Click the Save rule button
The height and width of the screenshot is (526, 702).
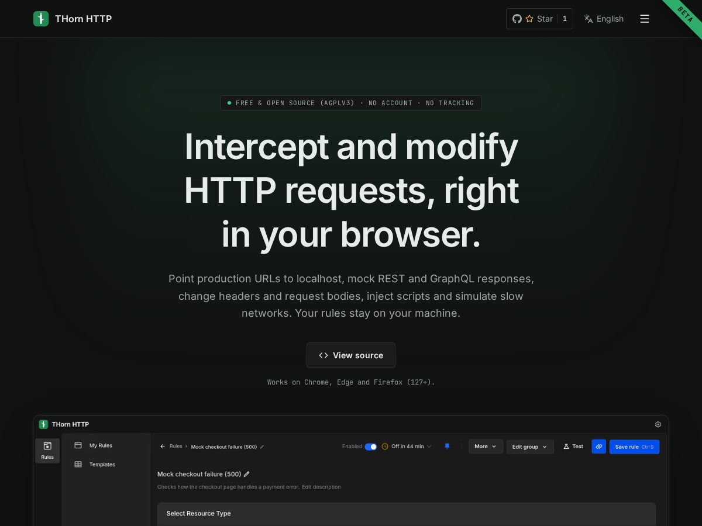pos(634,447)
